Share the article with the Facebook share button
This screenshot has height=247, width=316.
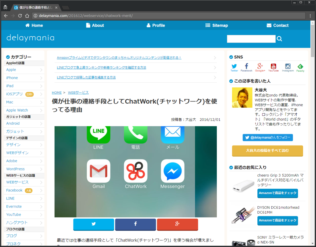135,224
